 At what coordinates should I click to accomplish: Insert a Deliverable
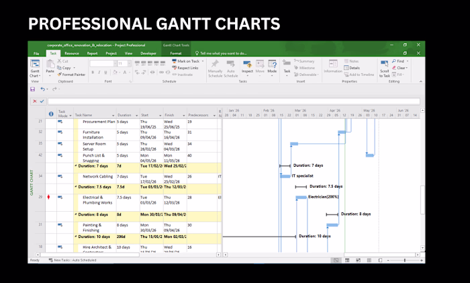coord(305,75)
